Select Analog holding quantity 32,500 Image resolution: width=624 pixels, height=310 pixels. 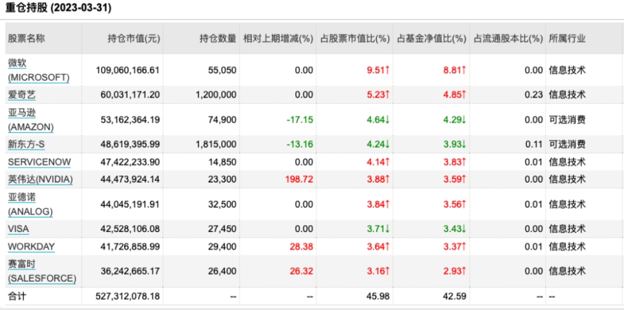click(222, 205)
